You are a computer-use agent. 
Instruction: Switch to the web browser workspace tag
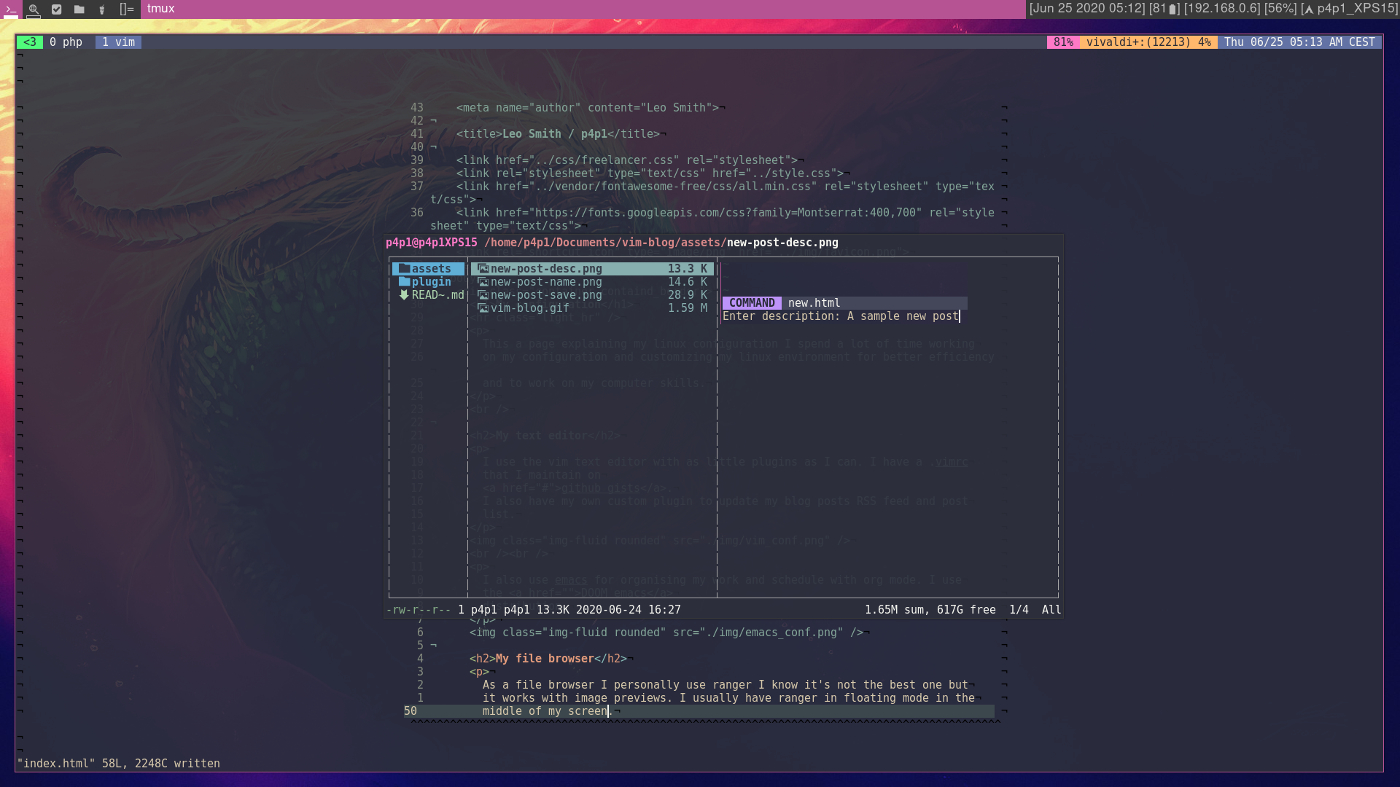click(34, 9)
